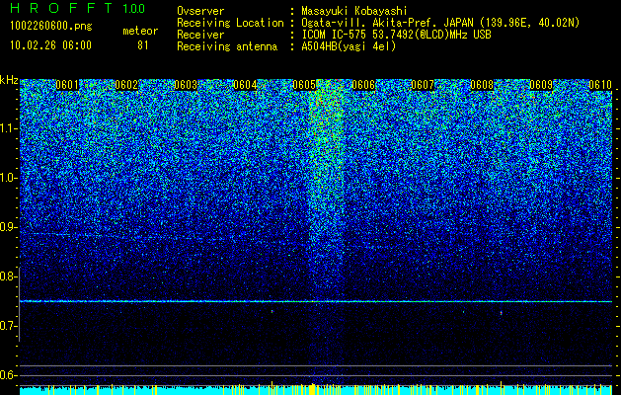621x395 pixels.
Task: Click the kHz axis unit label
Action: [9, 80]
